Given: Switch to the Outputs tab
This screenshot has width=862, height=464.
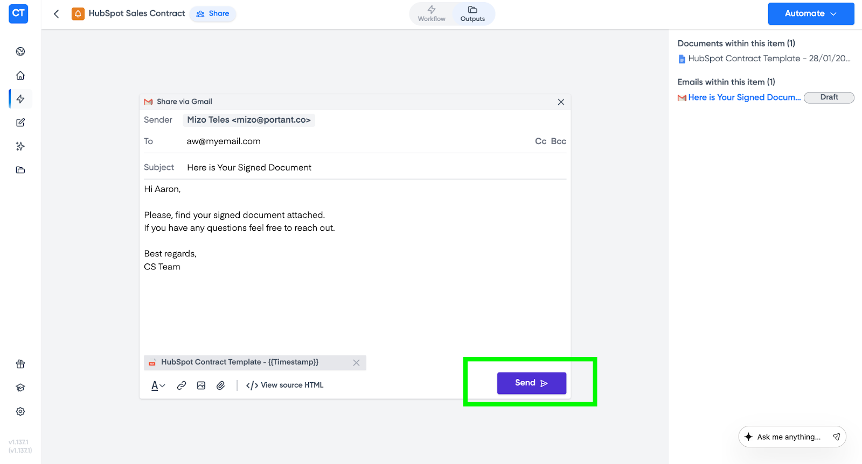Looking at the screenshot, I should [x=472, y=13].
